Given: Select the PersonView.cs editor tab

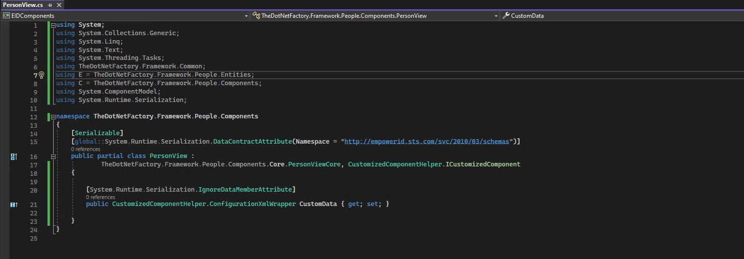Looking at the screenshot, I should [x=23, y=5].
